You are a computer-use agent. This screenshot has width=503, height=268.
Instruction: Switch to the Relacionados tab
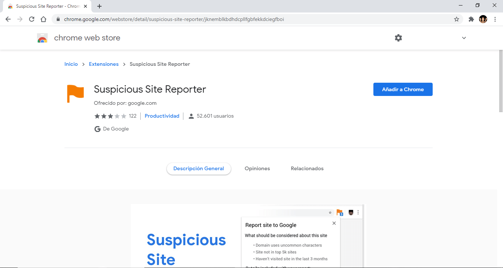tap(307, 168)
